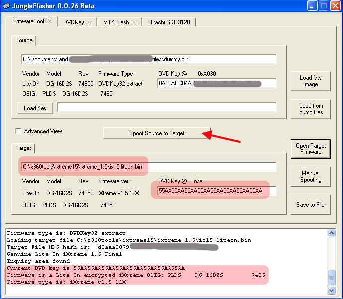Open the DVDKey 32 tab

click(x=77, y=22)
